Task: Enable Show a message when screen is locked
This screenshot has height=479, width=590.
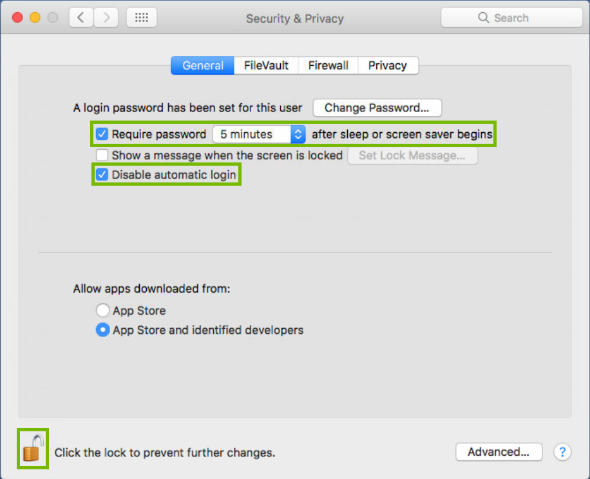Action: click(101, 155)
